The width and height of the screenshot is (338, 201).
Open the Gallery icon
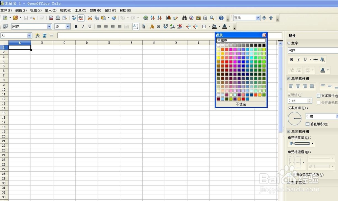coord(198,18)
